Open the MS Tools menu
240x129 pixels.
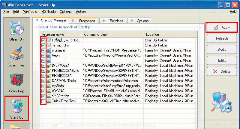[x=48, y=12]
